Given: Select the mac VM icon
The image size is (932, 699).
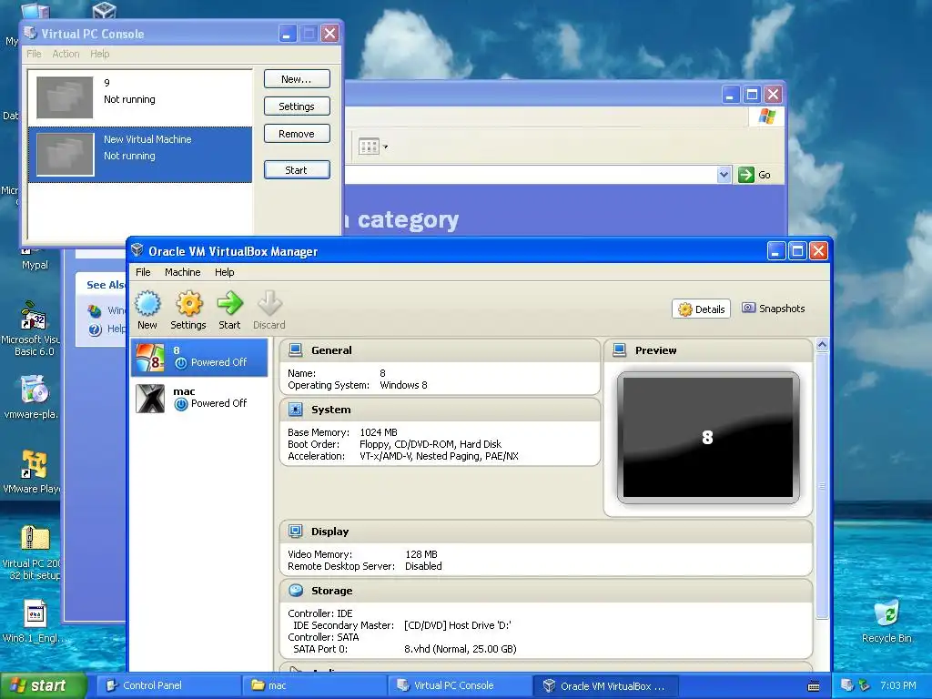Looking at the screenshot, I should coord(150,399).
